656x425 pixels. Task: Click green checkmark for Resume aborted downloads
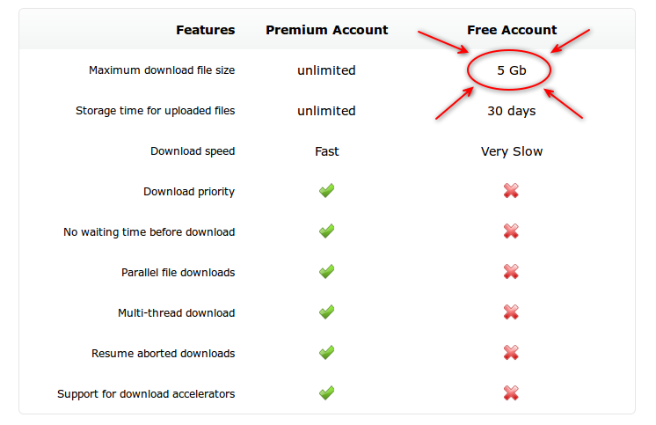click(x=327, y=353)
